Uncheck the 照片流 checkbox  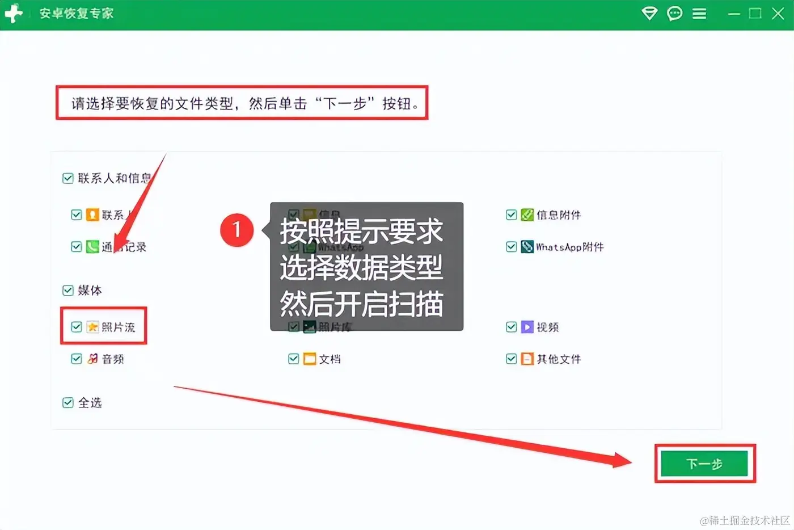[x=77, y=327]
